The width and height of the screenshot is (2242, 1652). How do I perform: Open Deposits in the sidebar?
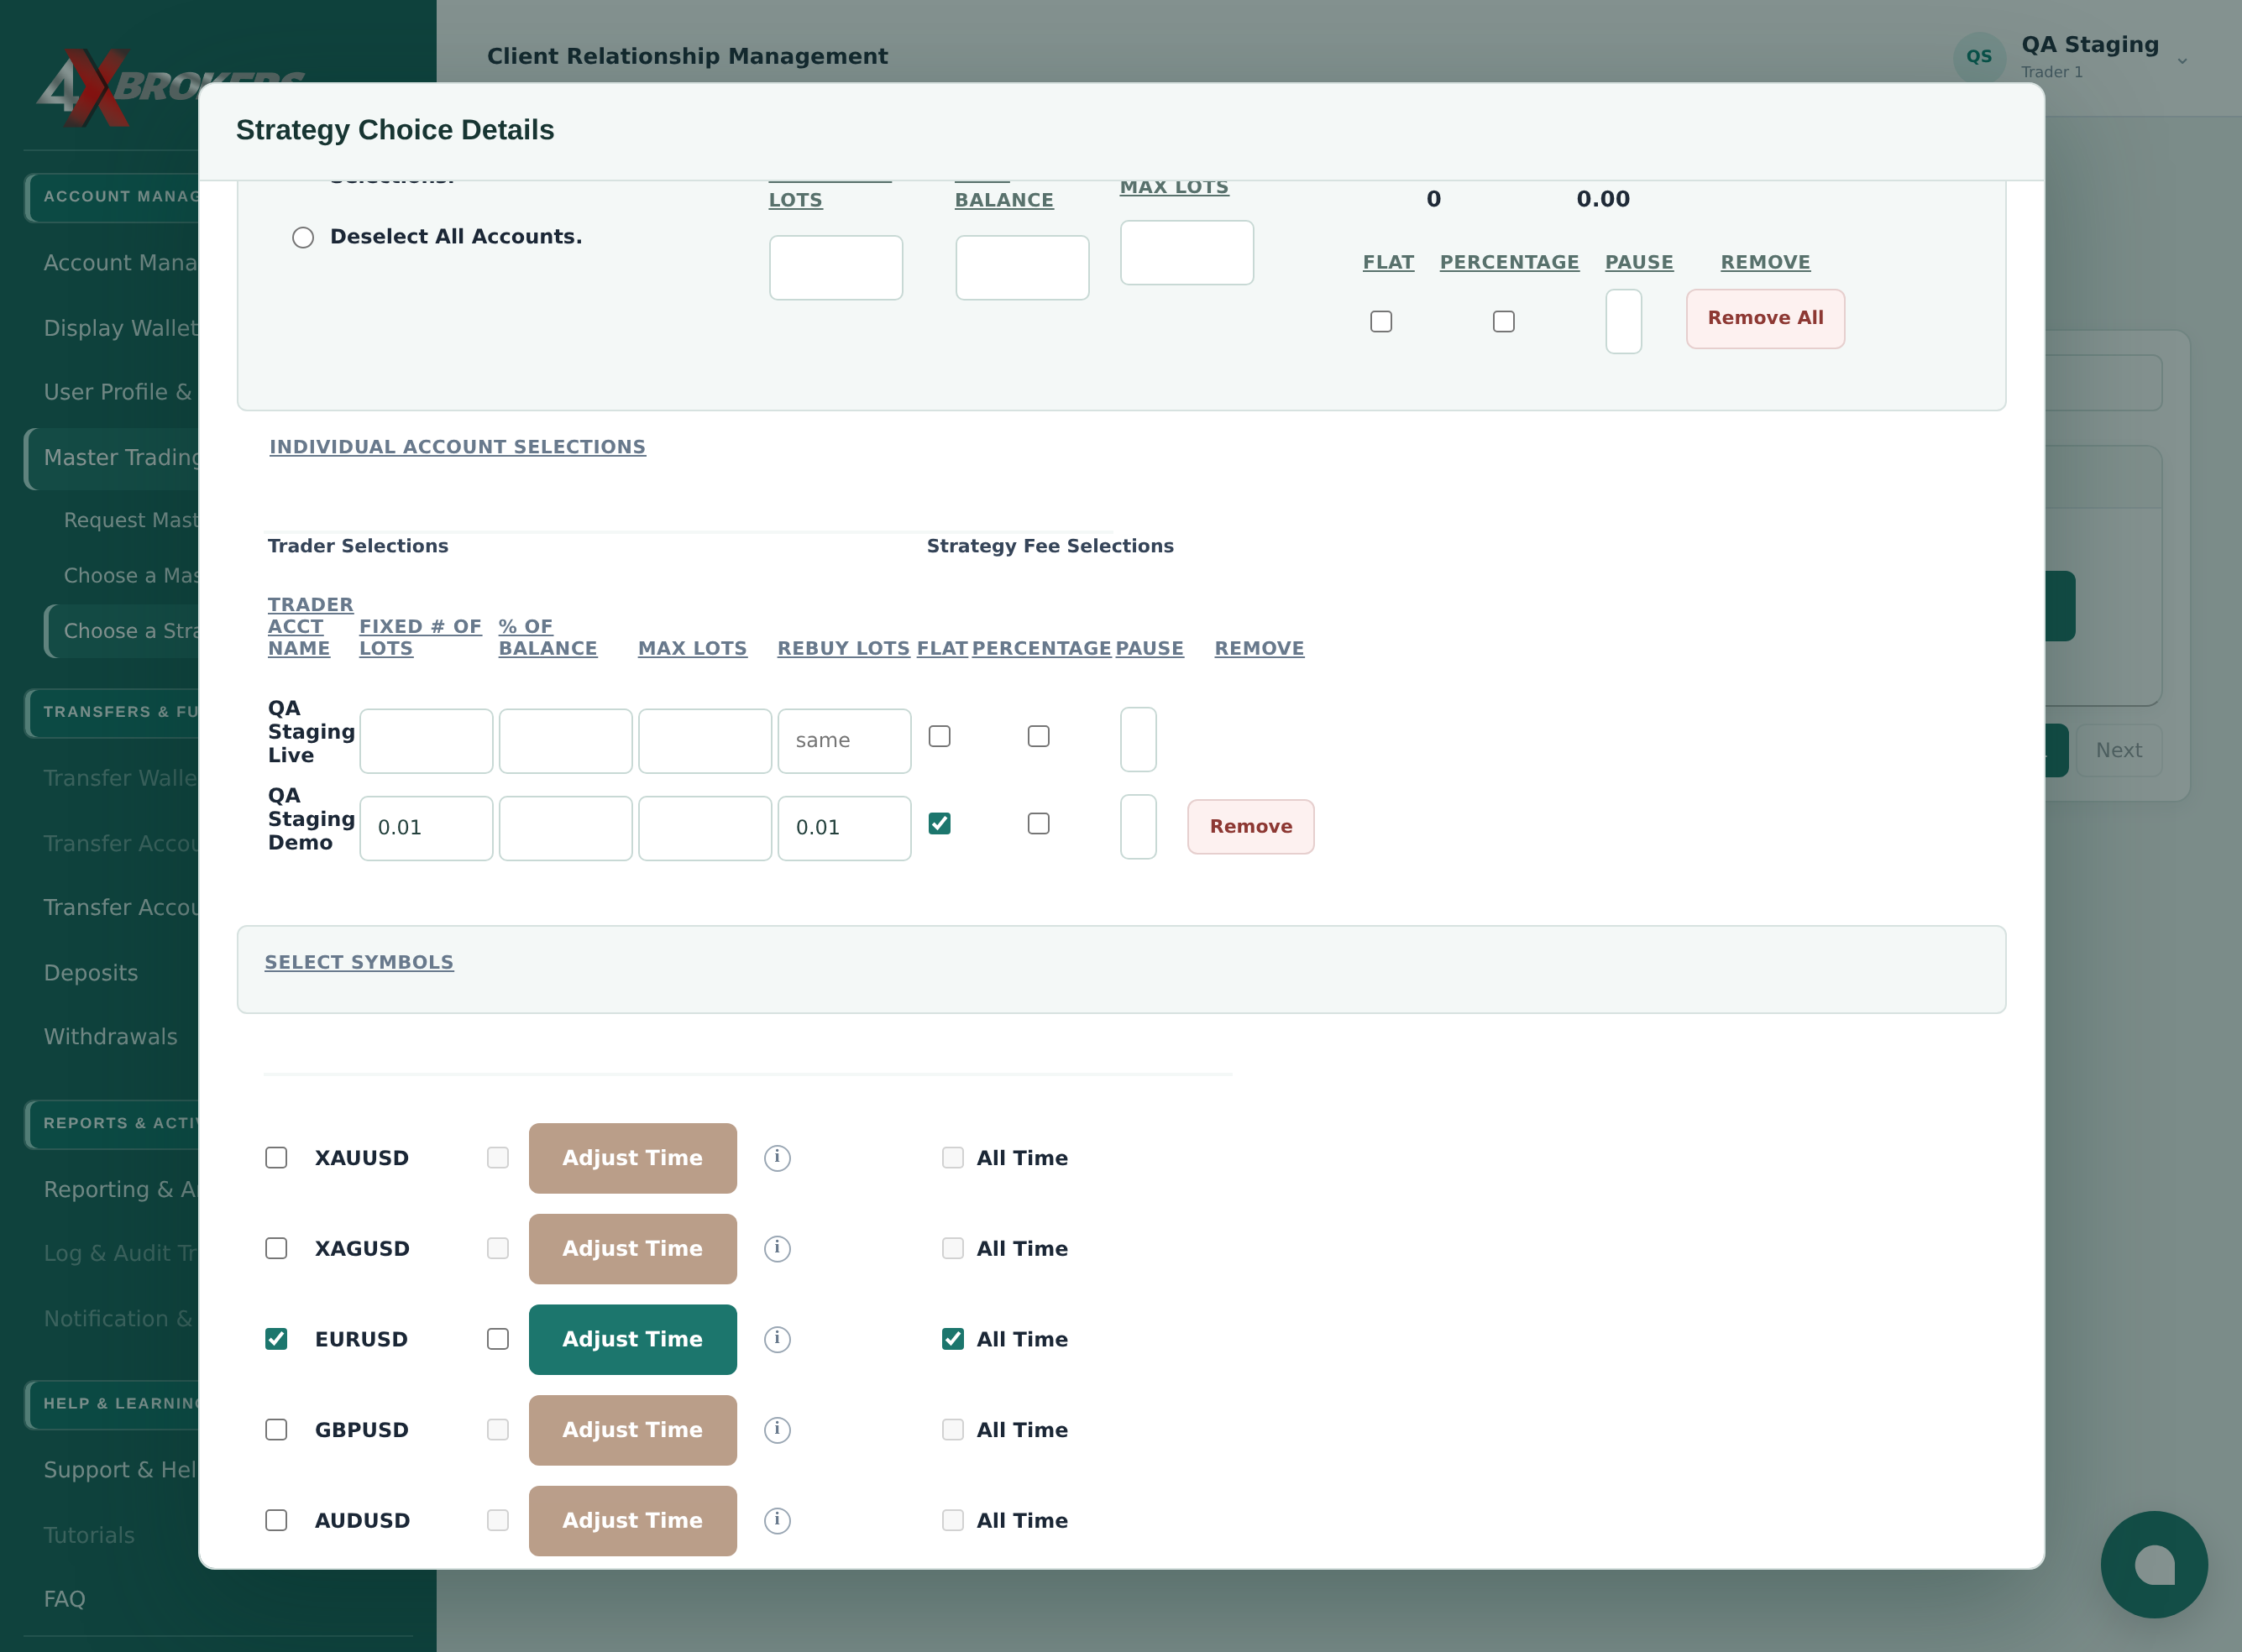point(91,973)
